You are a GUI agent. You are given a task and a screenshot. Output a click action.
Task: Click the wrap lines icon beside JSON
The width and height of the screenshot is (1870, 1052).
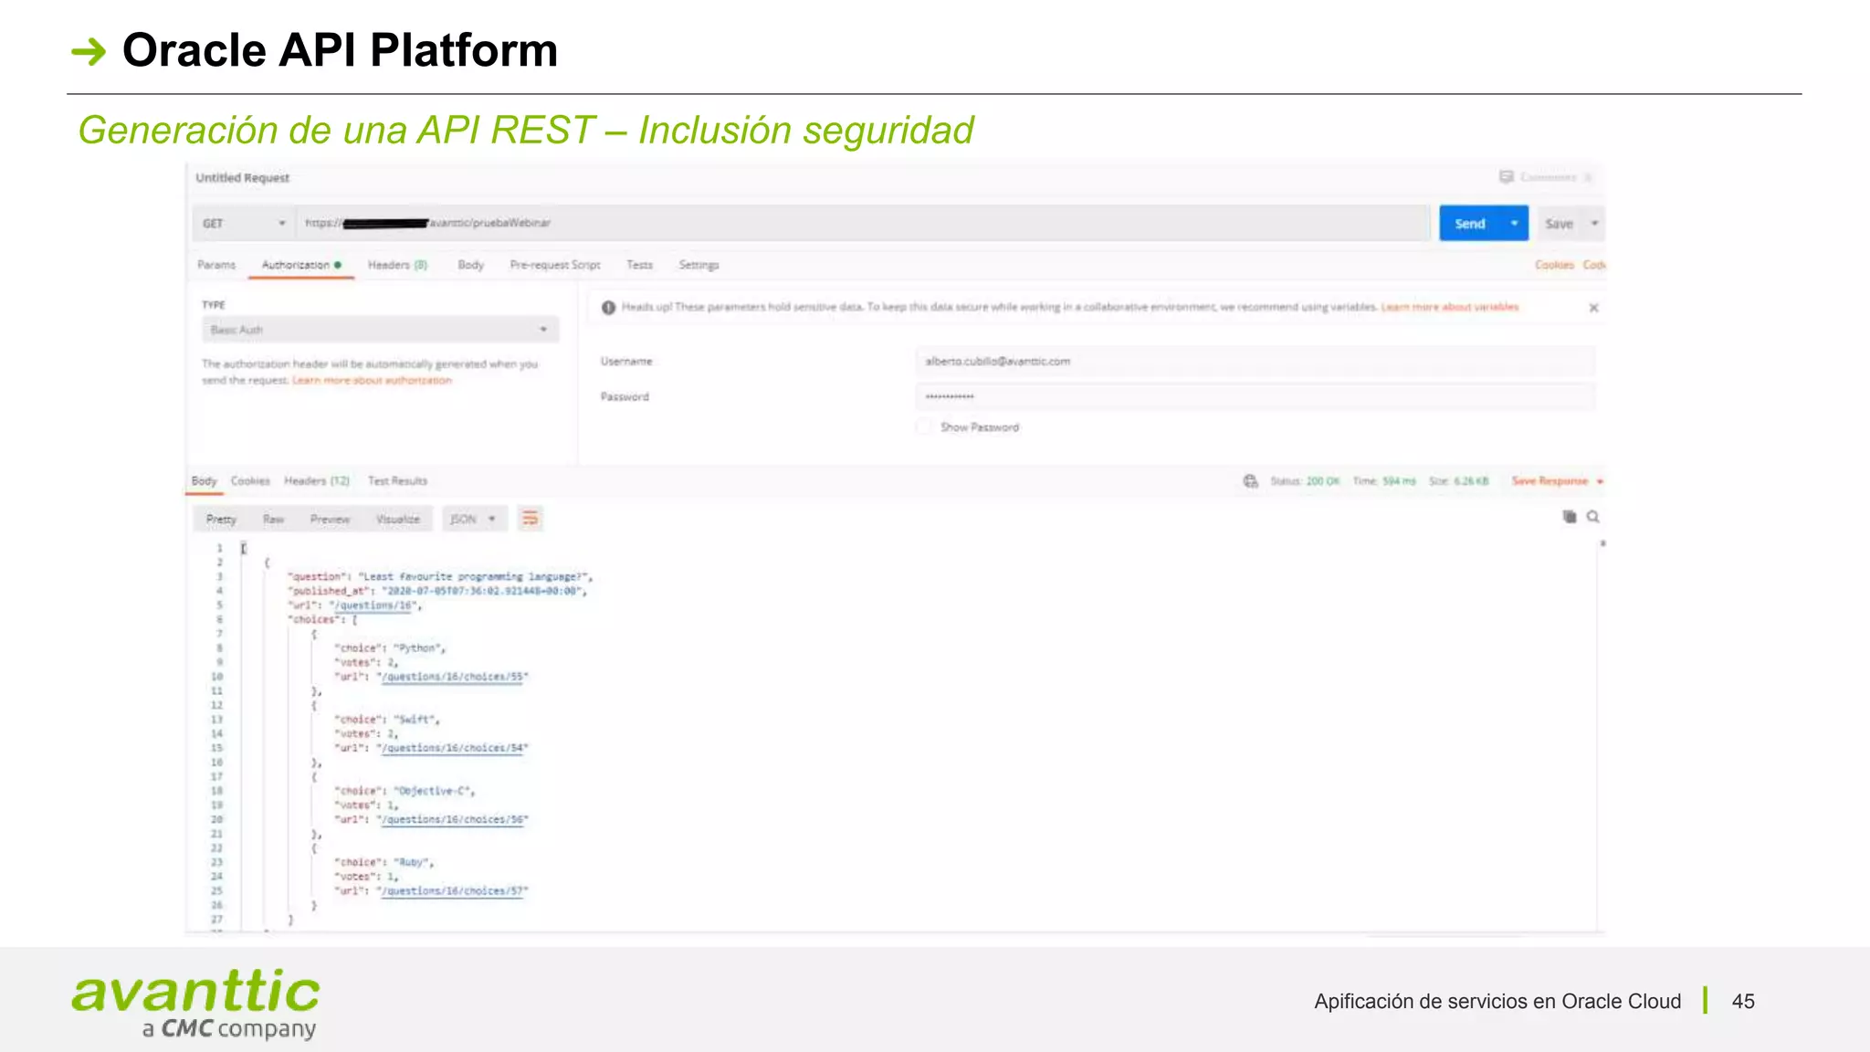click(x=530, y=519)
